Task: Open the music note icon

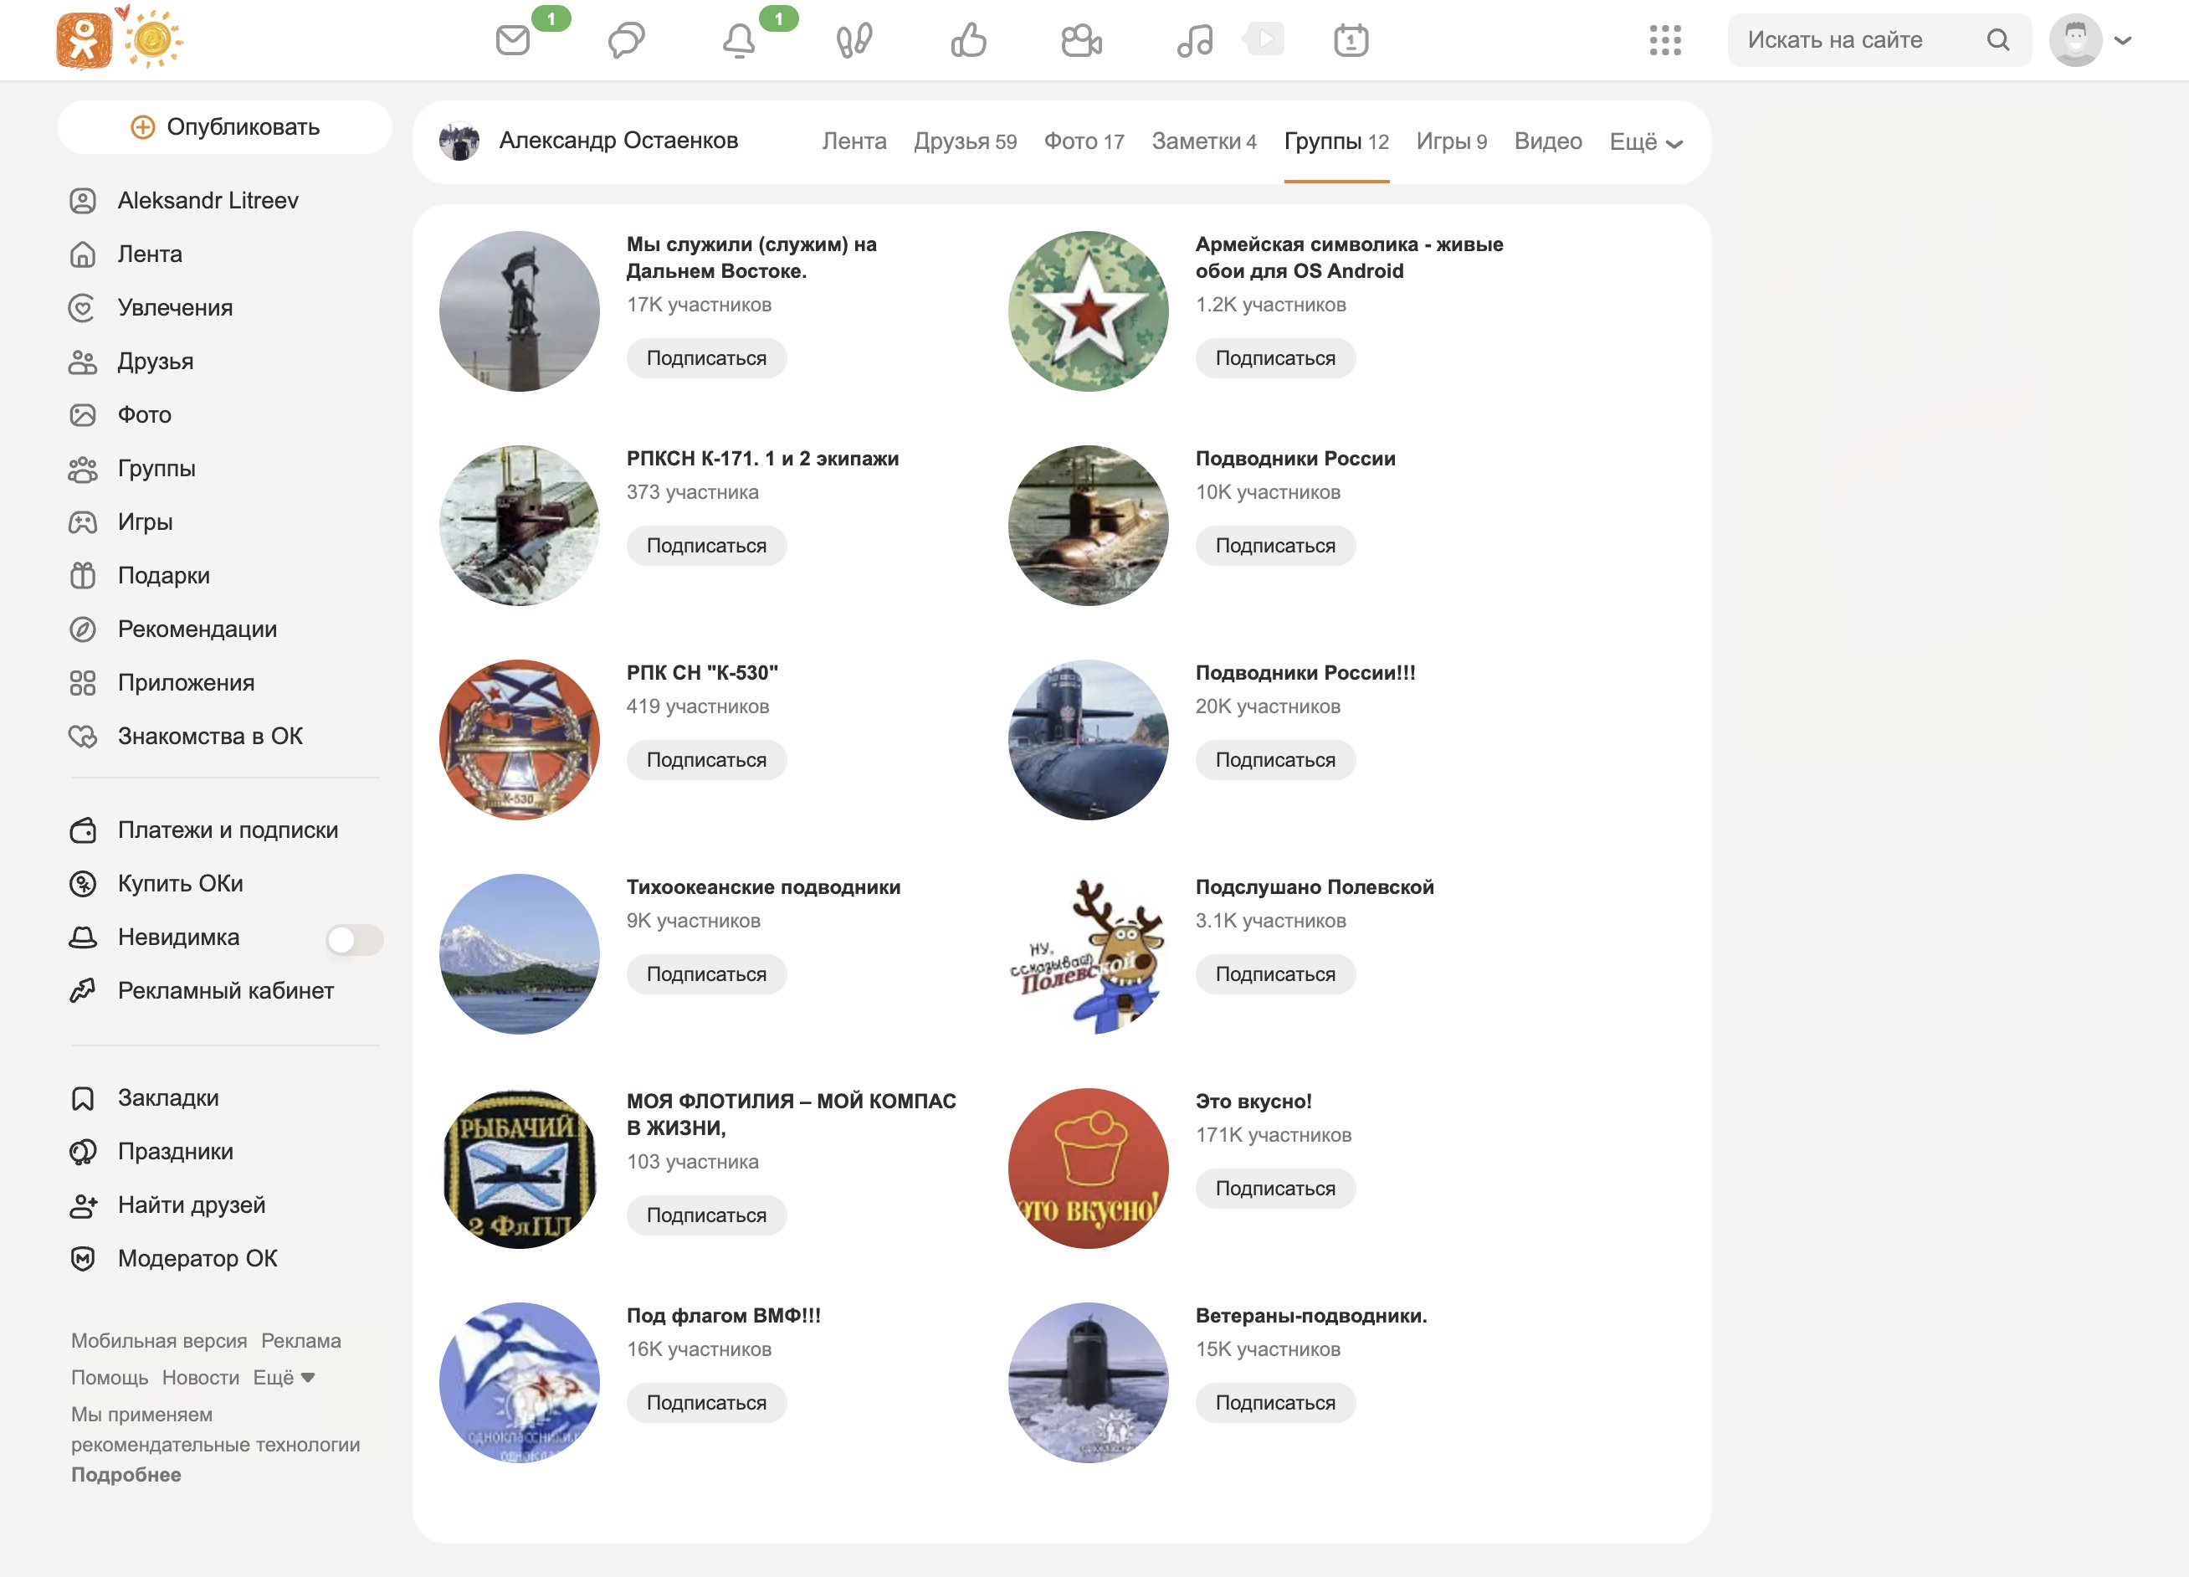Action: pos(1195,40)
